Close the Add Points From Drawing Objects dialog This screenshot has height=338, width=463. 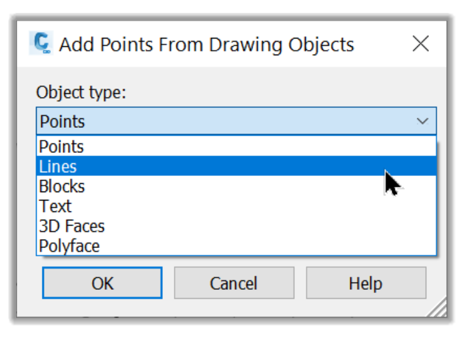point(420,44)
